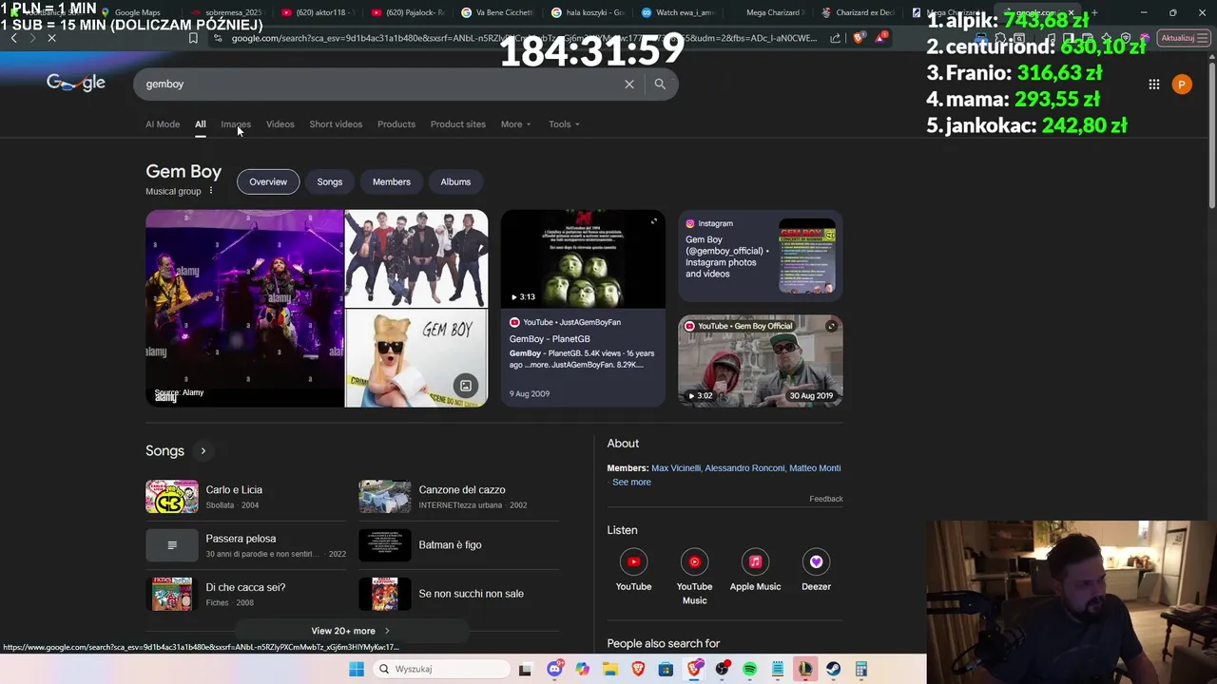Click the Windows Wyszukaj search box
The width and height of the screenshot is (1217, 684).
pyautogui.click(x=440, y=669)
